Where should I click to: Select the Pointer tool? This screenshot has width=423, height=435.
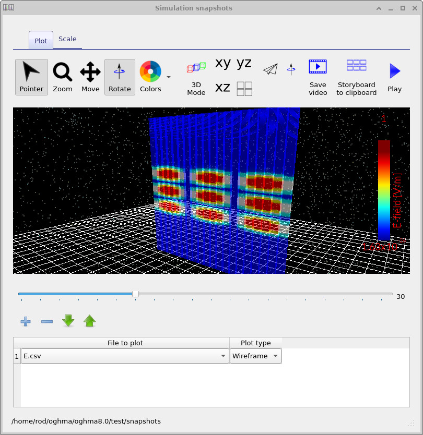click(x=31, y=77)
